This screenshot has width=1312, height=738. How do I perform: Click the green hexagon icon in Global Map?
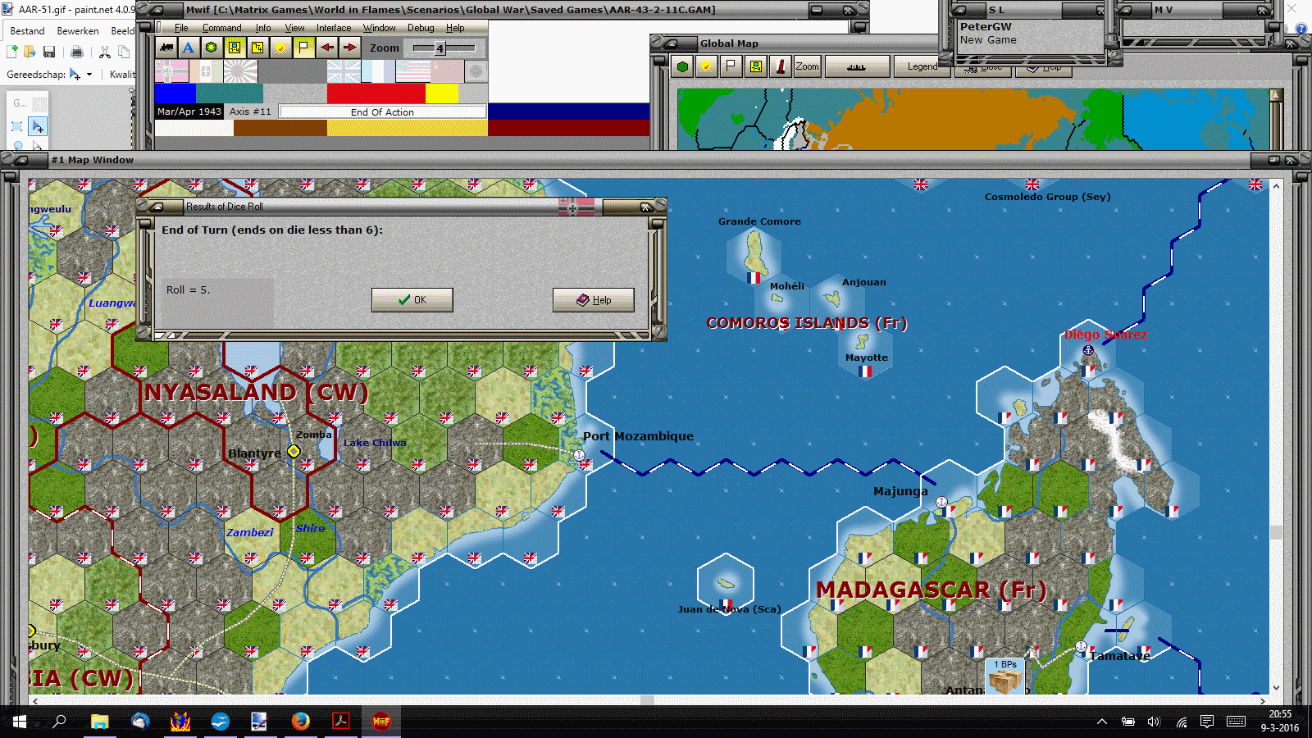pyautogui.click(x=682, y=66)
